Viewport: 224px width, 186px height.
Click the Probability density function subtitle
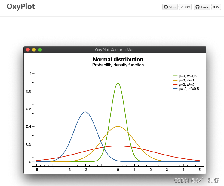point(118,65)
